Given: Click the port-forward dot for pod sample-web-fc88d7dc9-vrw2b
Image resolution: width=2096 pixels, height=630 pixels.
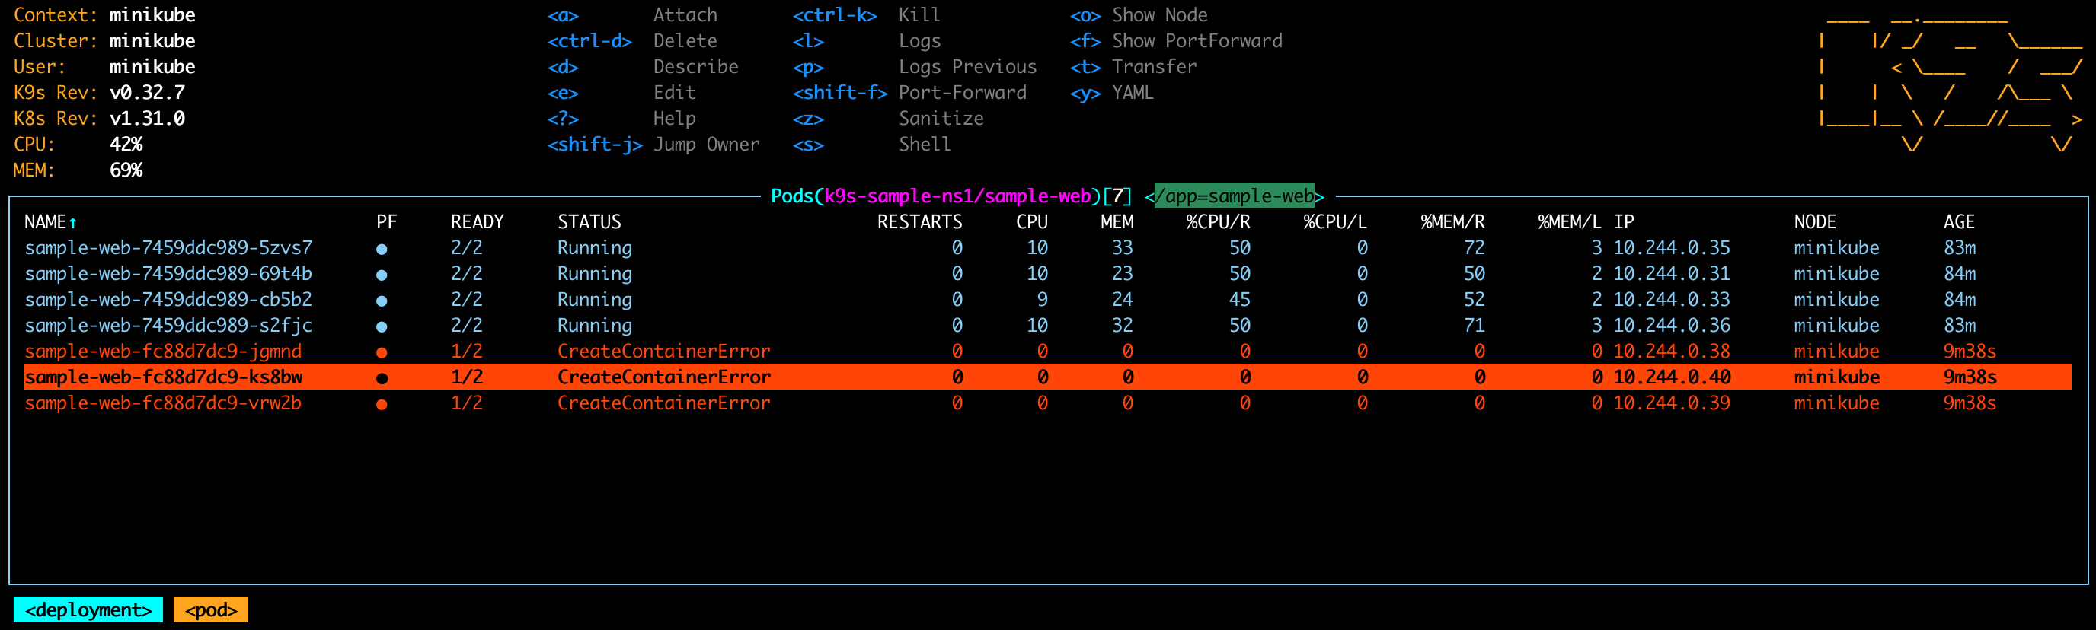Looking at the screenshot, I should pos(382,404).
